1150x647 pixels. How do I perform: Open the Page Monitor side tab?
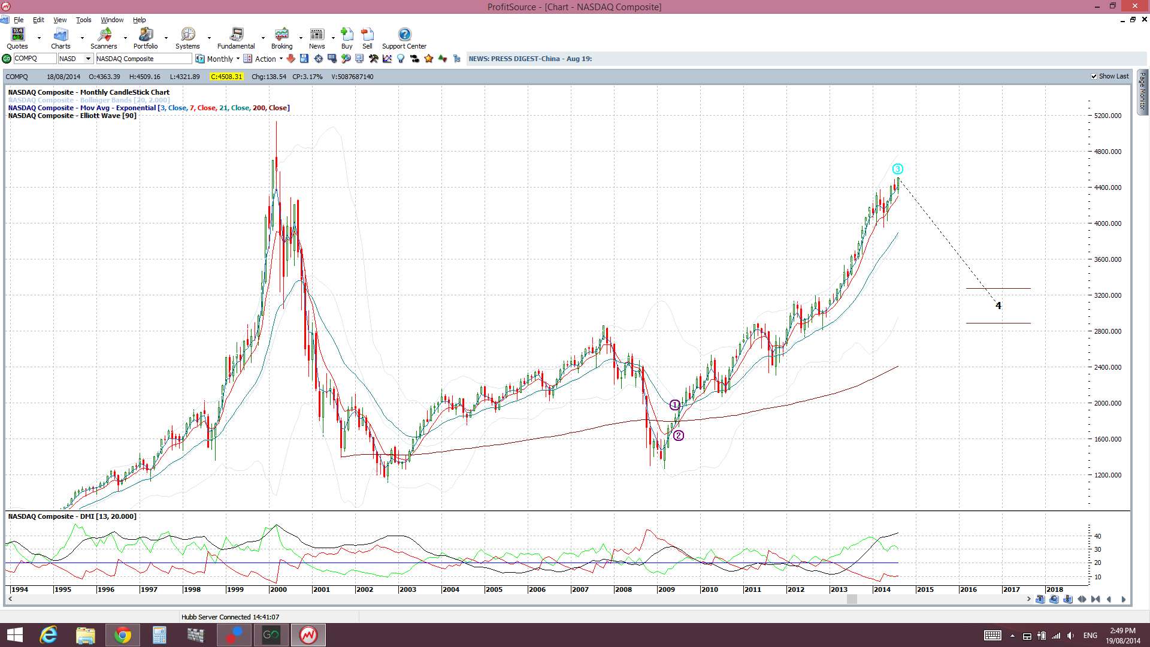point(1143,92)
